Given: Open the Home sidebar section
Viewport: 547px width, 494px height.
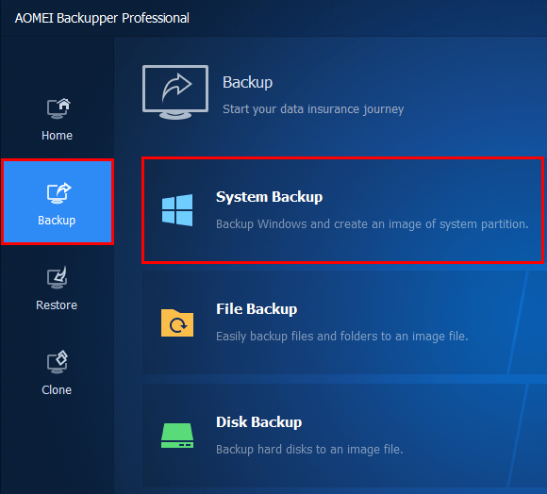Looking at the screenshot, I should click(57, 120).
